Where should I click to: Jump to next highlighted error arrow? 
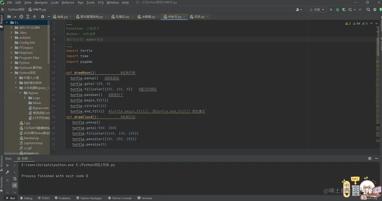coord(377,23)
